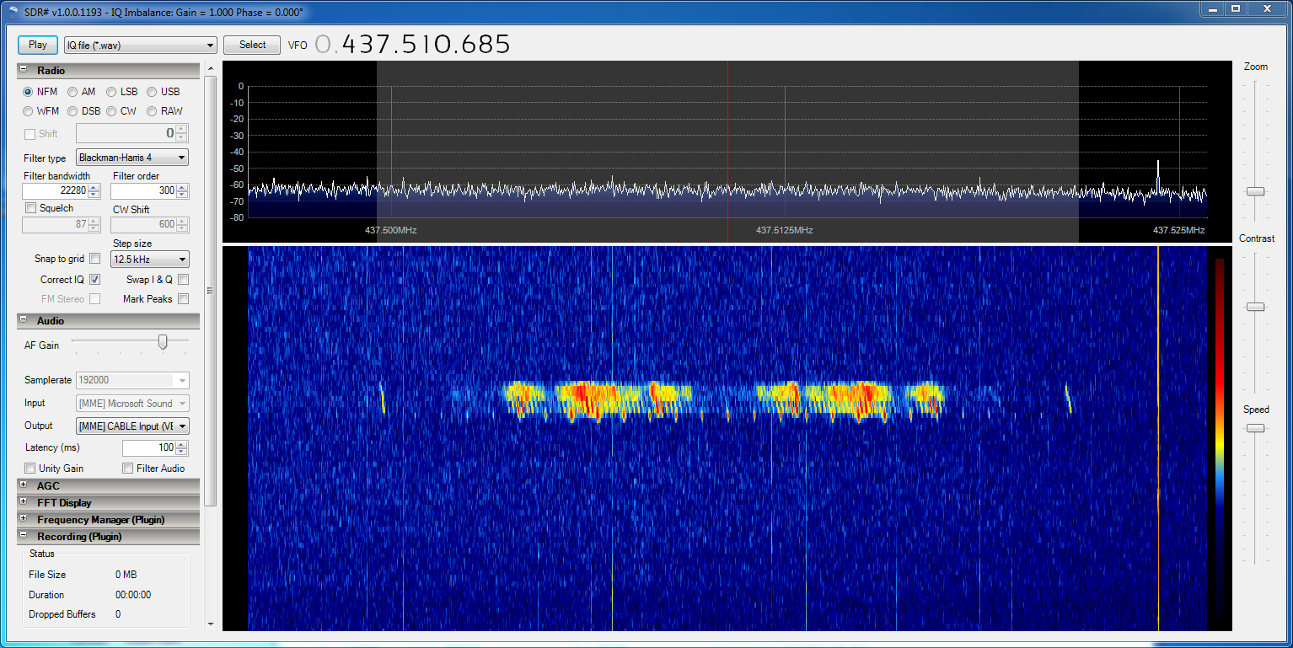Screen dimensions: 1293x648
Task: Expand the Frequency Manager (Plugin) section
Action: click(x=24, y=520)
